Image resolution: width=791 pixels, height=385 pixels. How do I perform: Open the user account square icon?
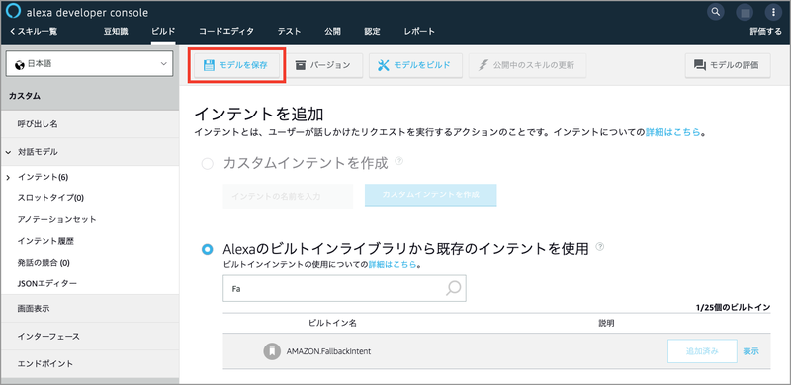point(745,12)
